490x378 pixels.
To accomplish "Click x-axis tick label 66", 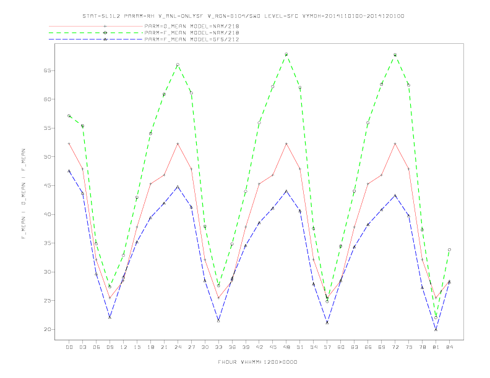I will click(x=368, y=347).
